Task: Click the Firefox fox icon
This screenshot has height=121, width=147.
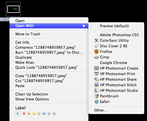Action: point(97,51)
